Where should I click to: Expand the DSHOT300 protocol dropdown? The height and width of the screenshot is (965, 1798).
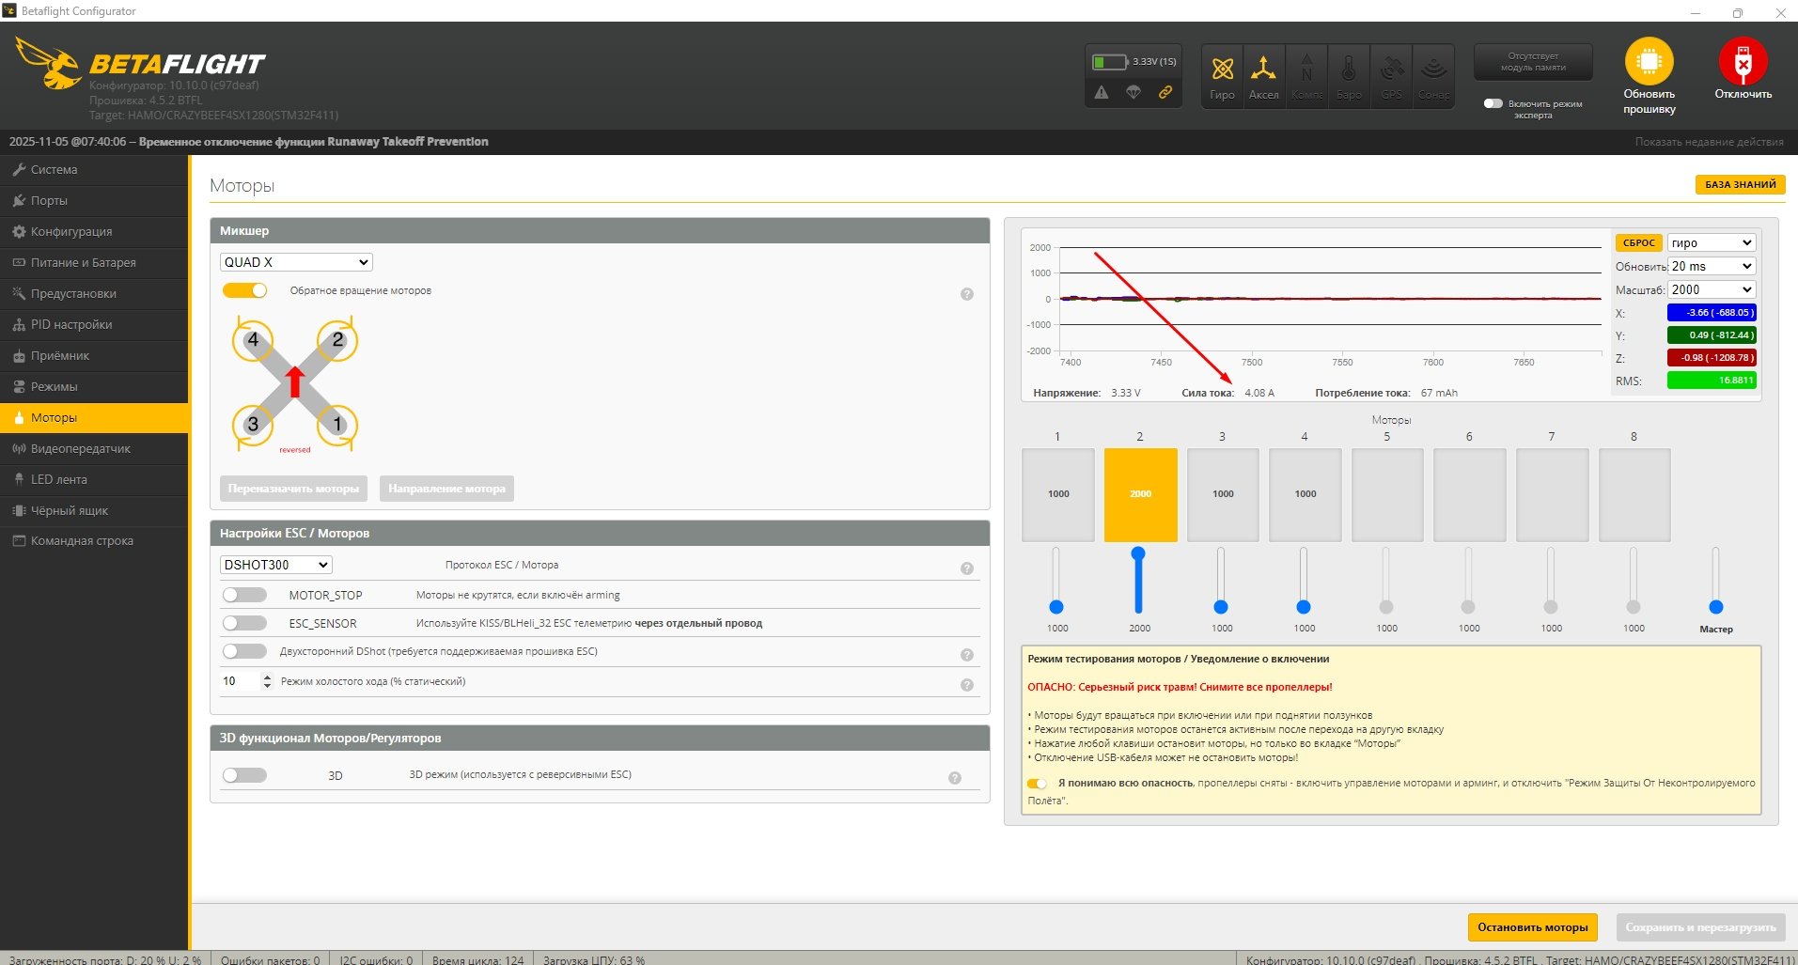[x=276, y=565]
